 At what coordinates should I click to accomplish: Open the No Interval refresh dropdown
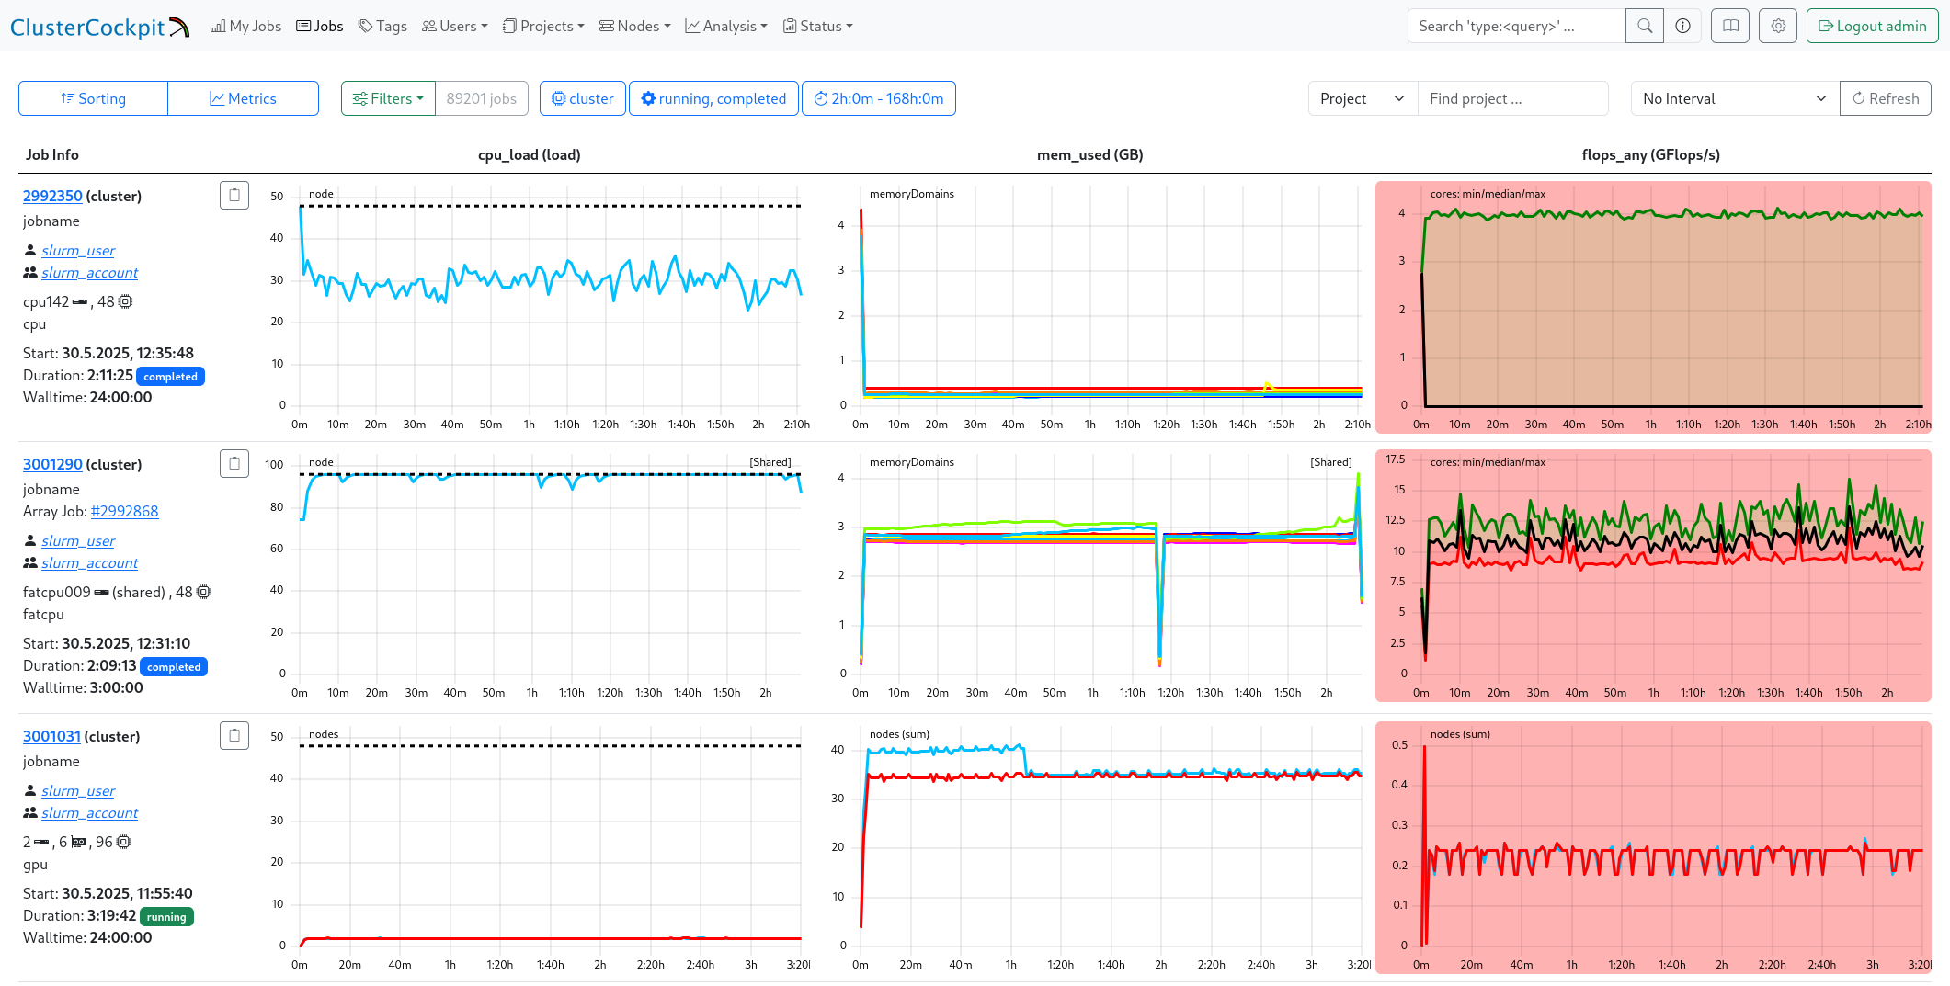[1734, 98]
